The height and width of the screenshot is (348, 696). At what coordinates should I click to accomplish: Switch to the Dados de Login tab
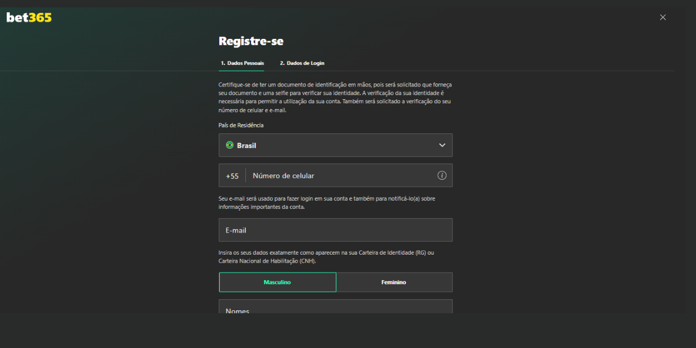click(302, 63)
